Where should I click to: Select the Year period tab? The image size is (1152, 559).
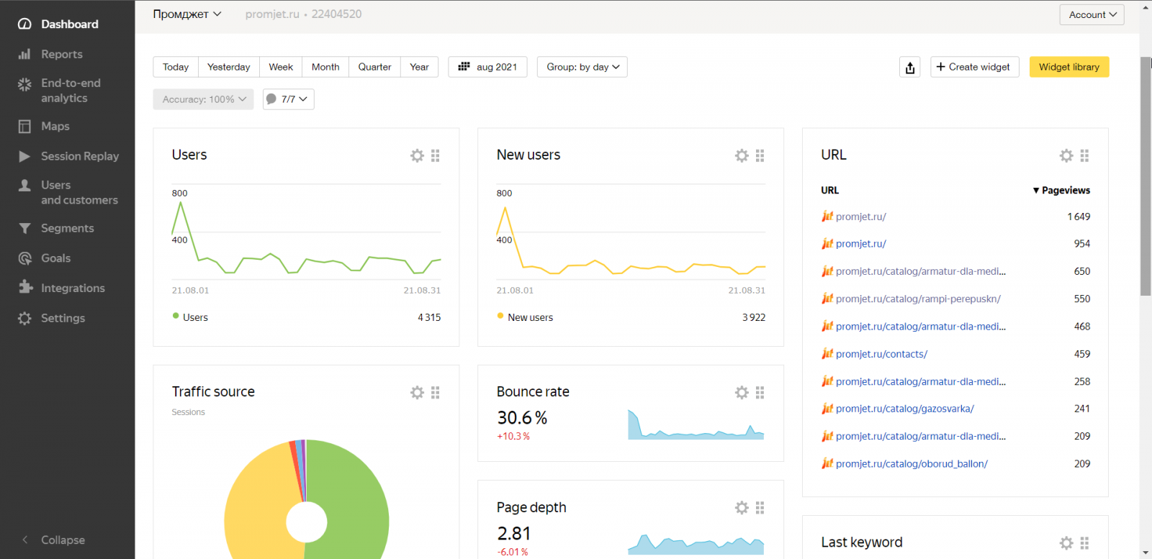coord(419,67)
